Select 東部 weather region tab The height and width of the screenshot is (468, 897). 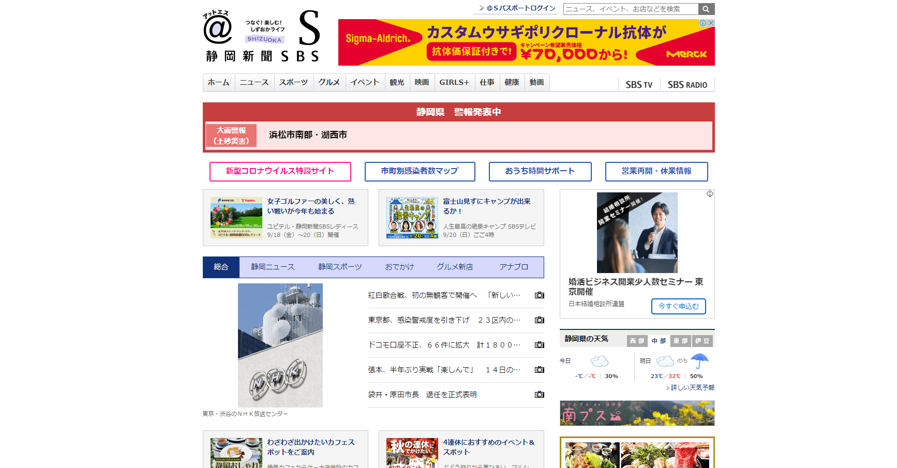[x=681, y=341]
